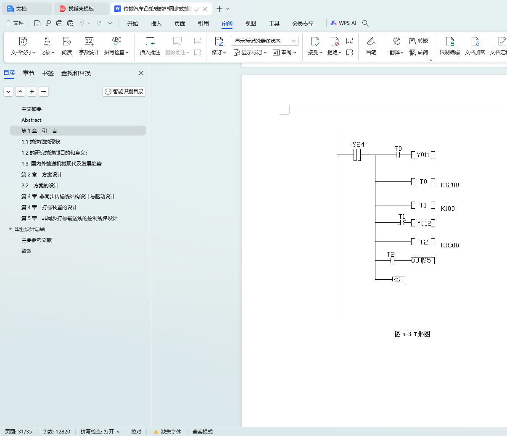This screenshot has width=507, height=436.
Task: Open the 文档 tab
Action: (26, 9)
